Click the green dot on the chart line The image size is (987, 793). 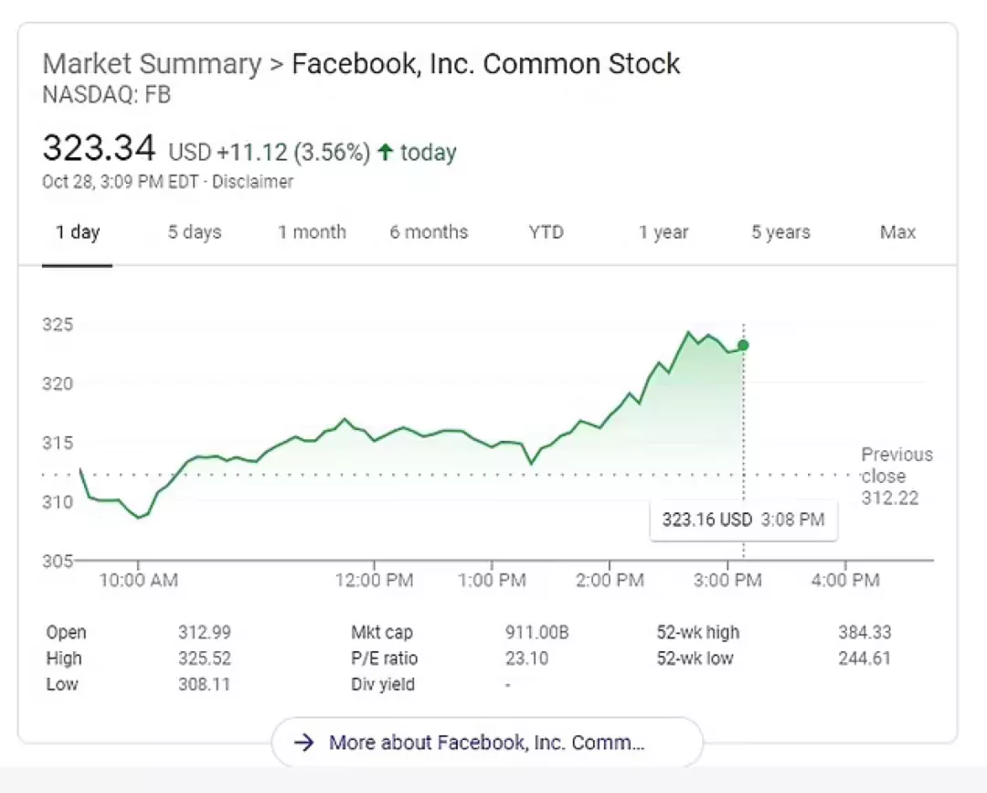point(743,345)
